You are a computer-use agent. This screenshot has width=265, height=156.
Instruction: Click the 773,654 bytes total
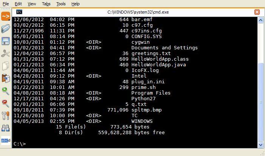130,127
